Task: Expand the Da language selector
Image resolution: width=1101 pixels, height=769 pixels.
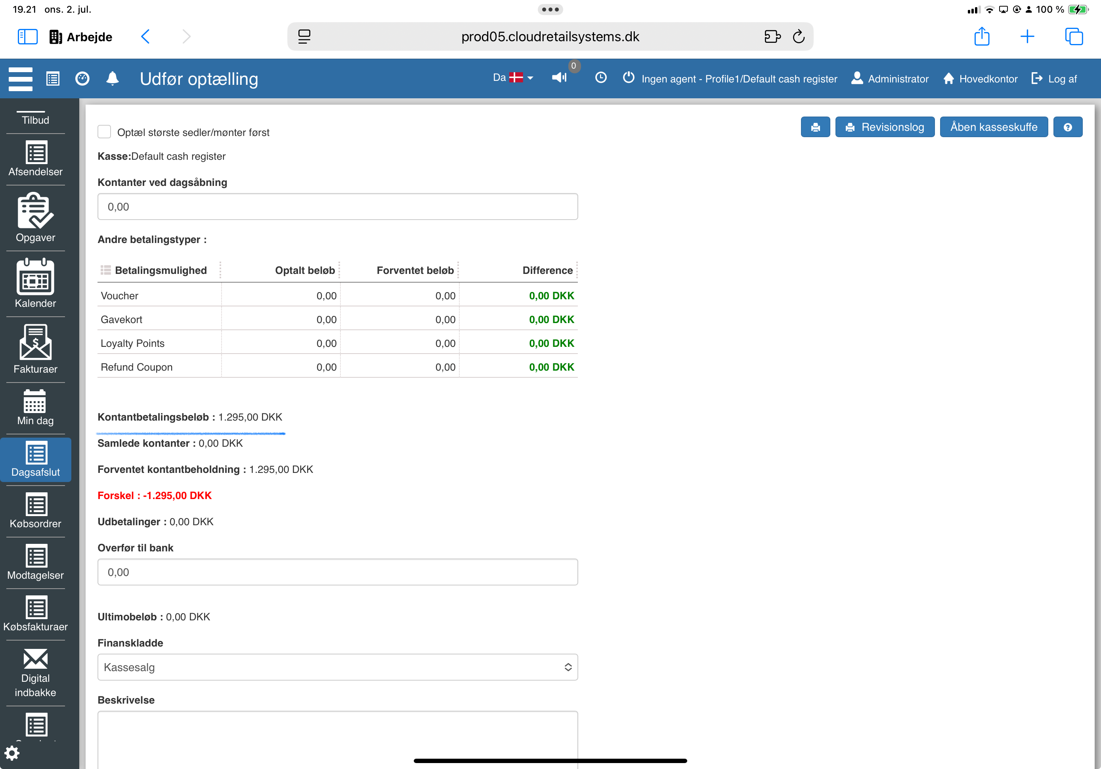Action: [x=512, y=78]
